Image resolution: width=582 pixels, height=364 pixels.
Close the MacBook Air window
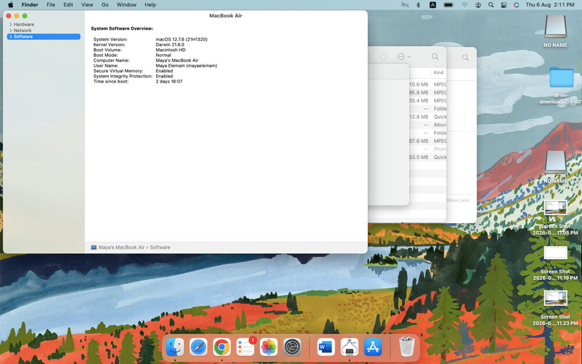pyautogui.click(x=9, y=16)
